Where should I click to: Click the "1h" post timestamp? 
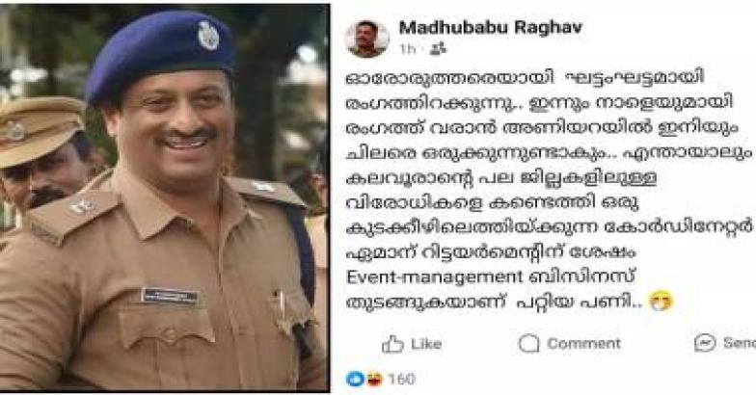[x=407, y=48]
